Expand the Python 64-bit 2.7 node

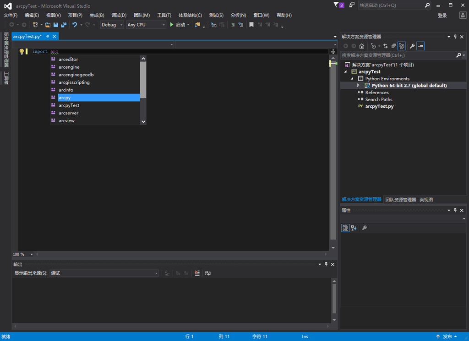point(358,86)
